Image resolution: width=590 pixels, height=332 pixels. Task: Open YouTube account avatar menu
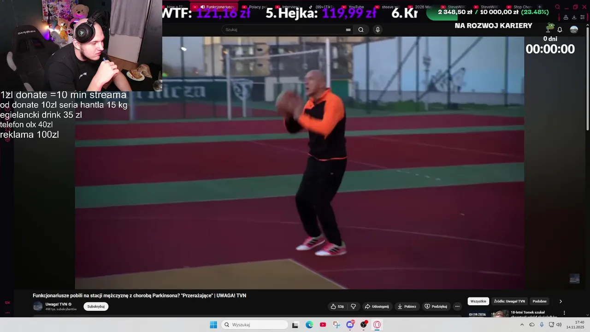tap(574, 30)
